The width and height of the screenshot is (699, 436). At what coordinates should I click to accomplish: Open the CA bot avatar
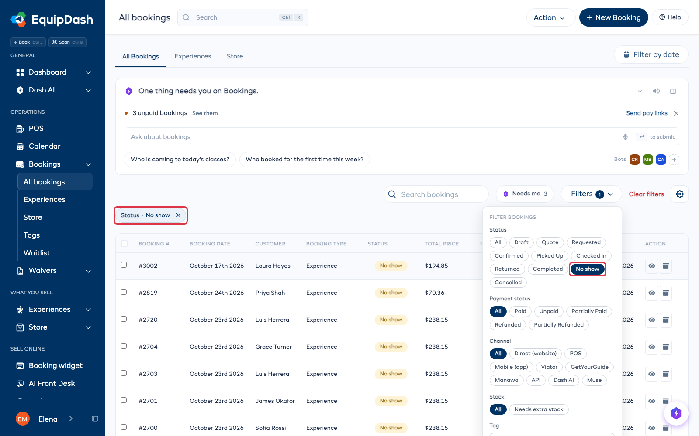pyautogui.click(x=661, y=160)
